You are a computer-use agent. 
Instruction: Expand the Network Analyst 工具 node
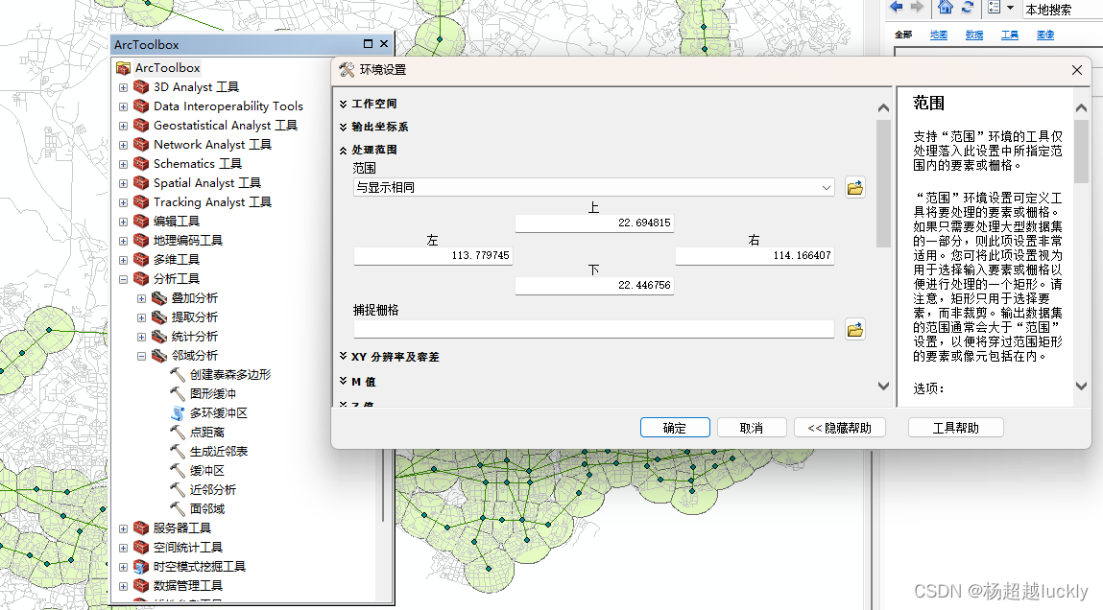123,145
